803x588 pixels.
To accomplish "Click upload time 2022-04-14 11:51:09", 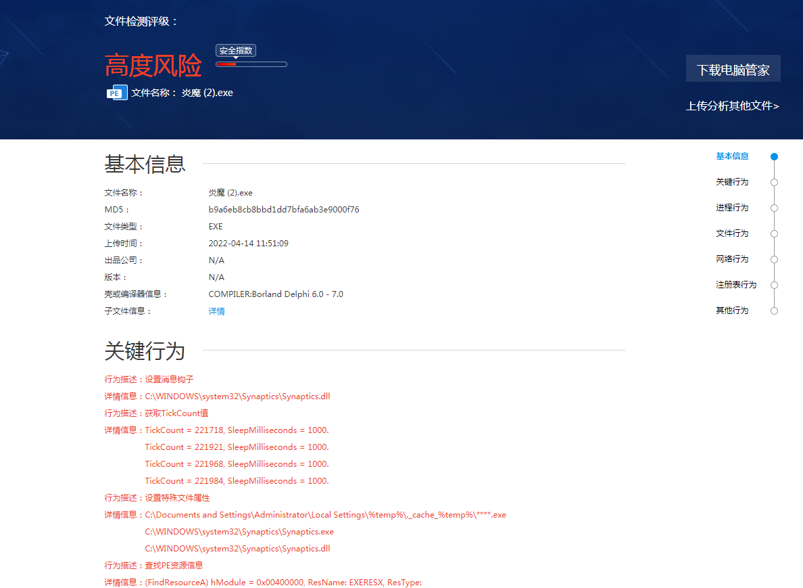I will click(248, 244).
